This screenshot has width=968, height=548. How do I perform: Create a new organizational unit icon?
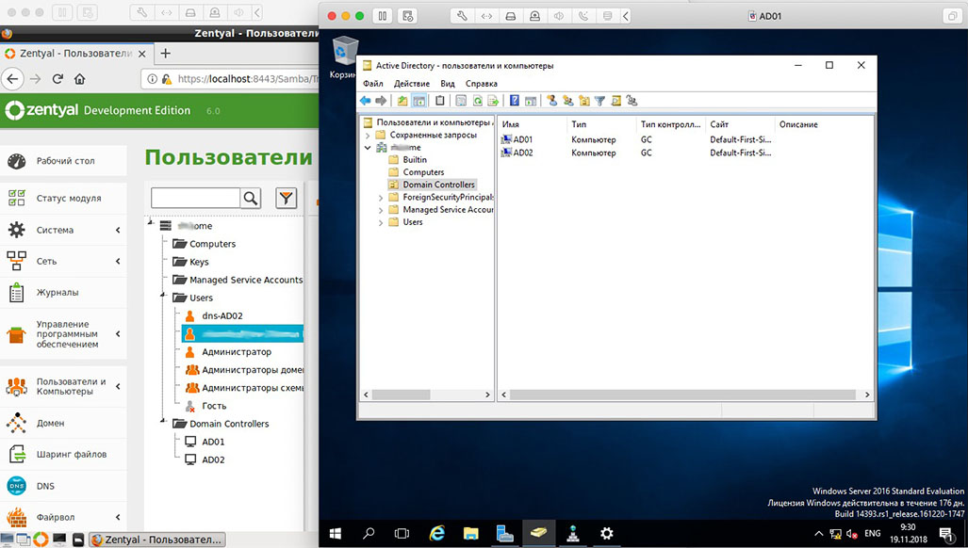584,101
